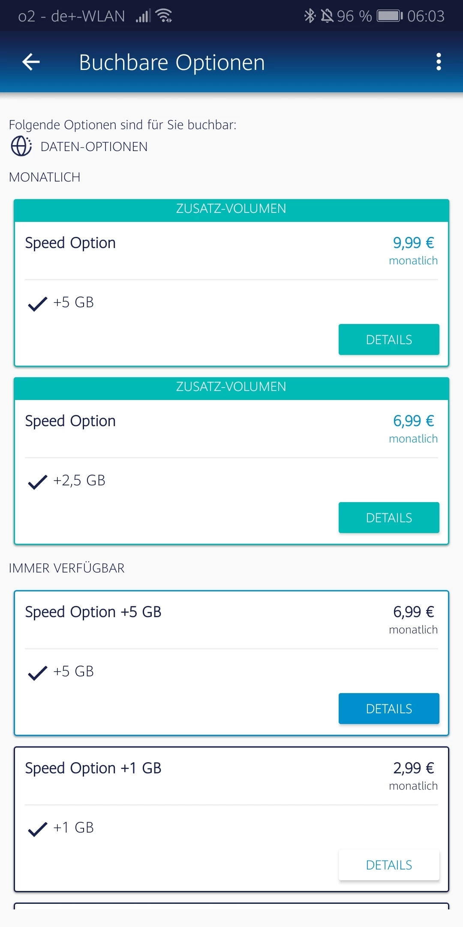463x927 pixels.
Task: View Details for Speed Option +1 GB
Action: [x=389, y=865]
